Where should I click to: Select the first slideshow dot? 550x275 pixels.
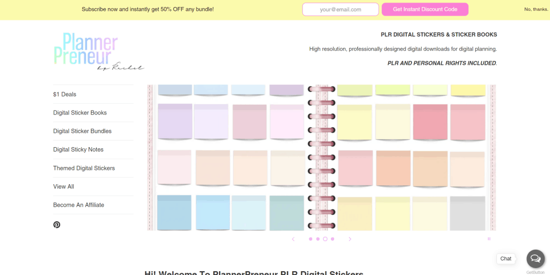click(310, 239)
